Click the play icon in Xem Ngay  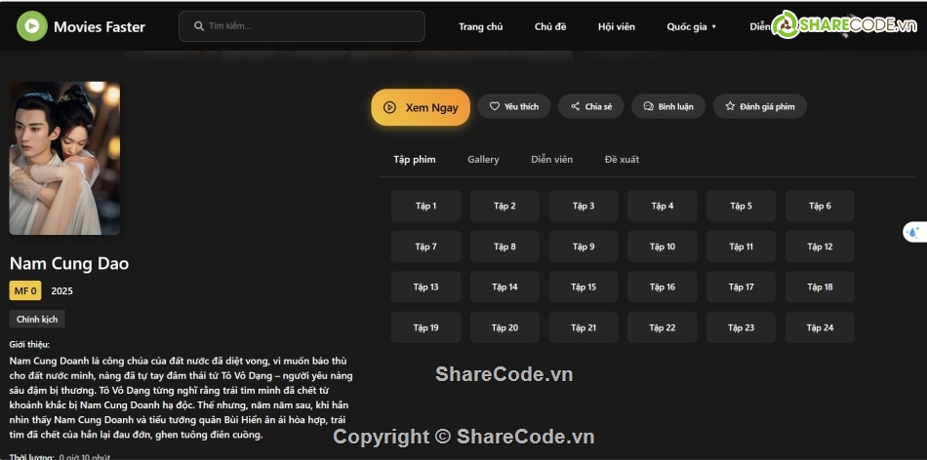point(389,108)
